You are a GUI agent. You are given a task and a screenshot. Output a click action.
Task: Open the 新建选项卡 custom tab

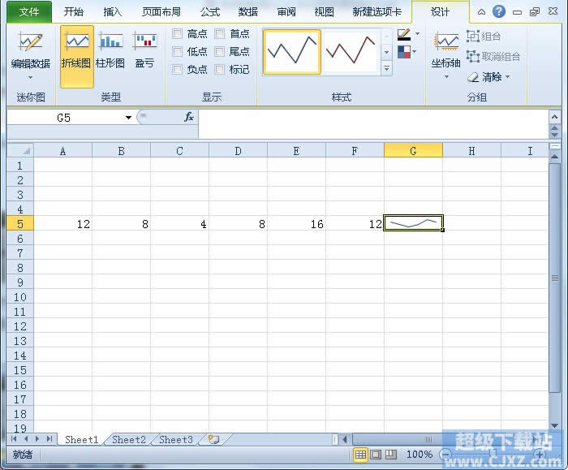377,12
